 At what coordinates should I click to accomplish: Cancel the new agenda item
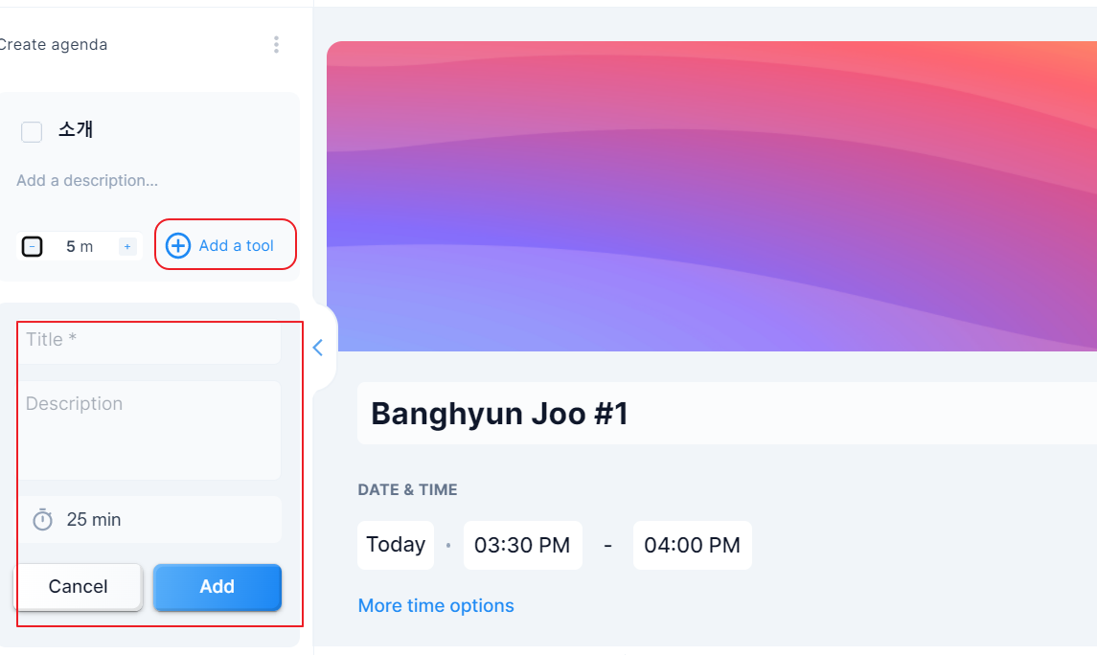(78, 586)
